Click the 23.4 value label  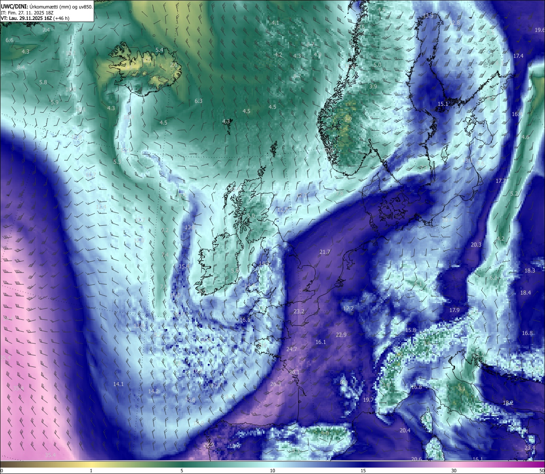point(530,448)
